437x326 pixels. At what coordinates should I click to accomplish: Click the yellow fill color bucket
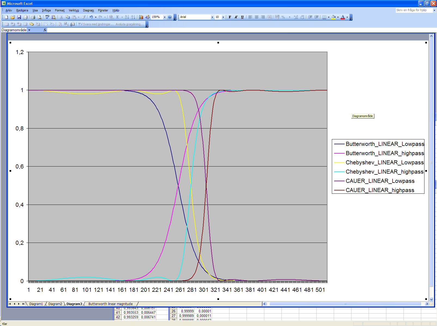point(333,17)
